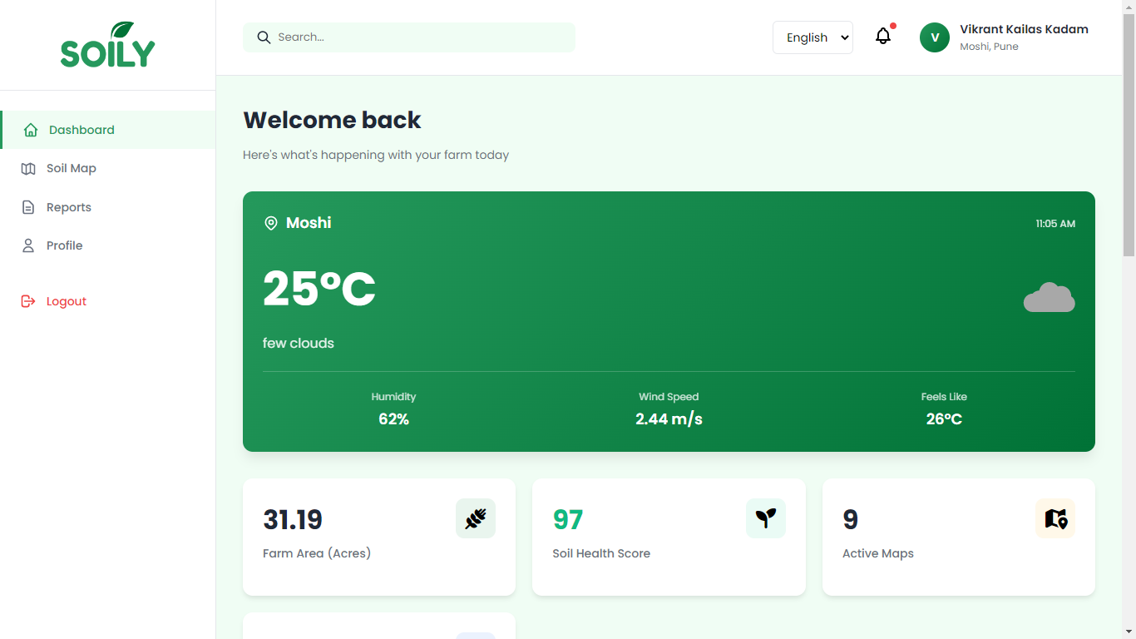Click the Soil Health seedling icon
1136x639 pixels.
(x=766, y=518)
